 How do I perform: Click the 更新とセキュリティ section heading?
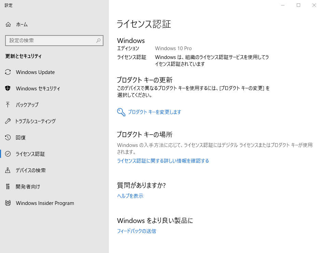pyautogui.click(x=23, y=56)
